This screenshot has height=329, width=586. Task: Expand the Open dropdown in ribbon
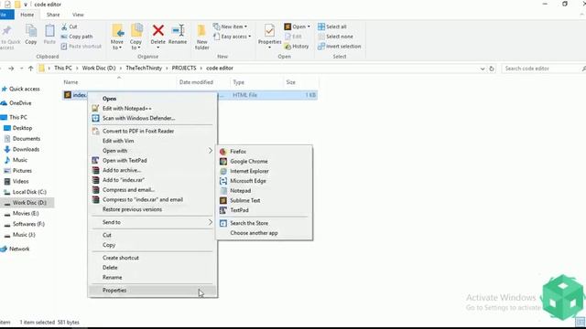tap(309, 27)
